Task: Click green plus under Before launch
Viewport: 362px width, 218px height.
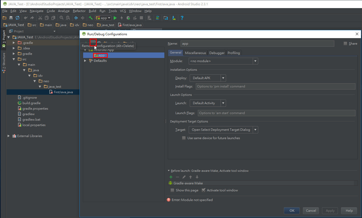Action: [x=171, y=177]
